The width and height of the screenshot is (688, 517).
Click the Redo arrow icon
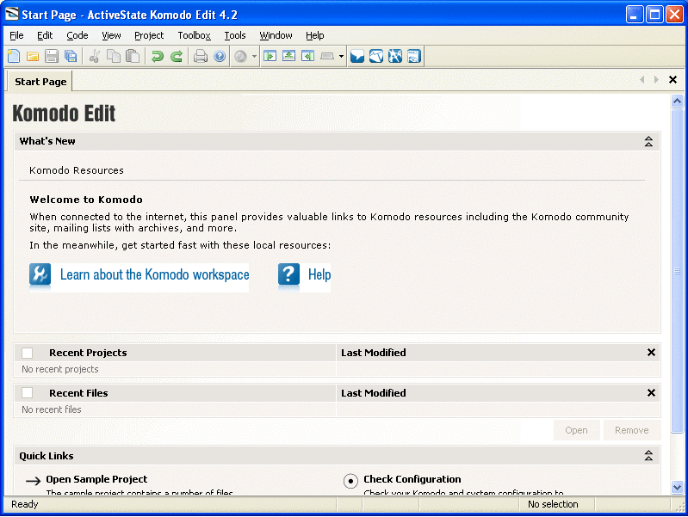coord(176,57)
